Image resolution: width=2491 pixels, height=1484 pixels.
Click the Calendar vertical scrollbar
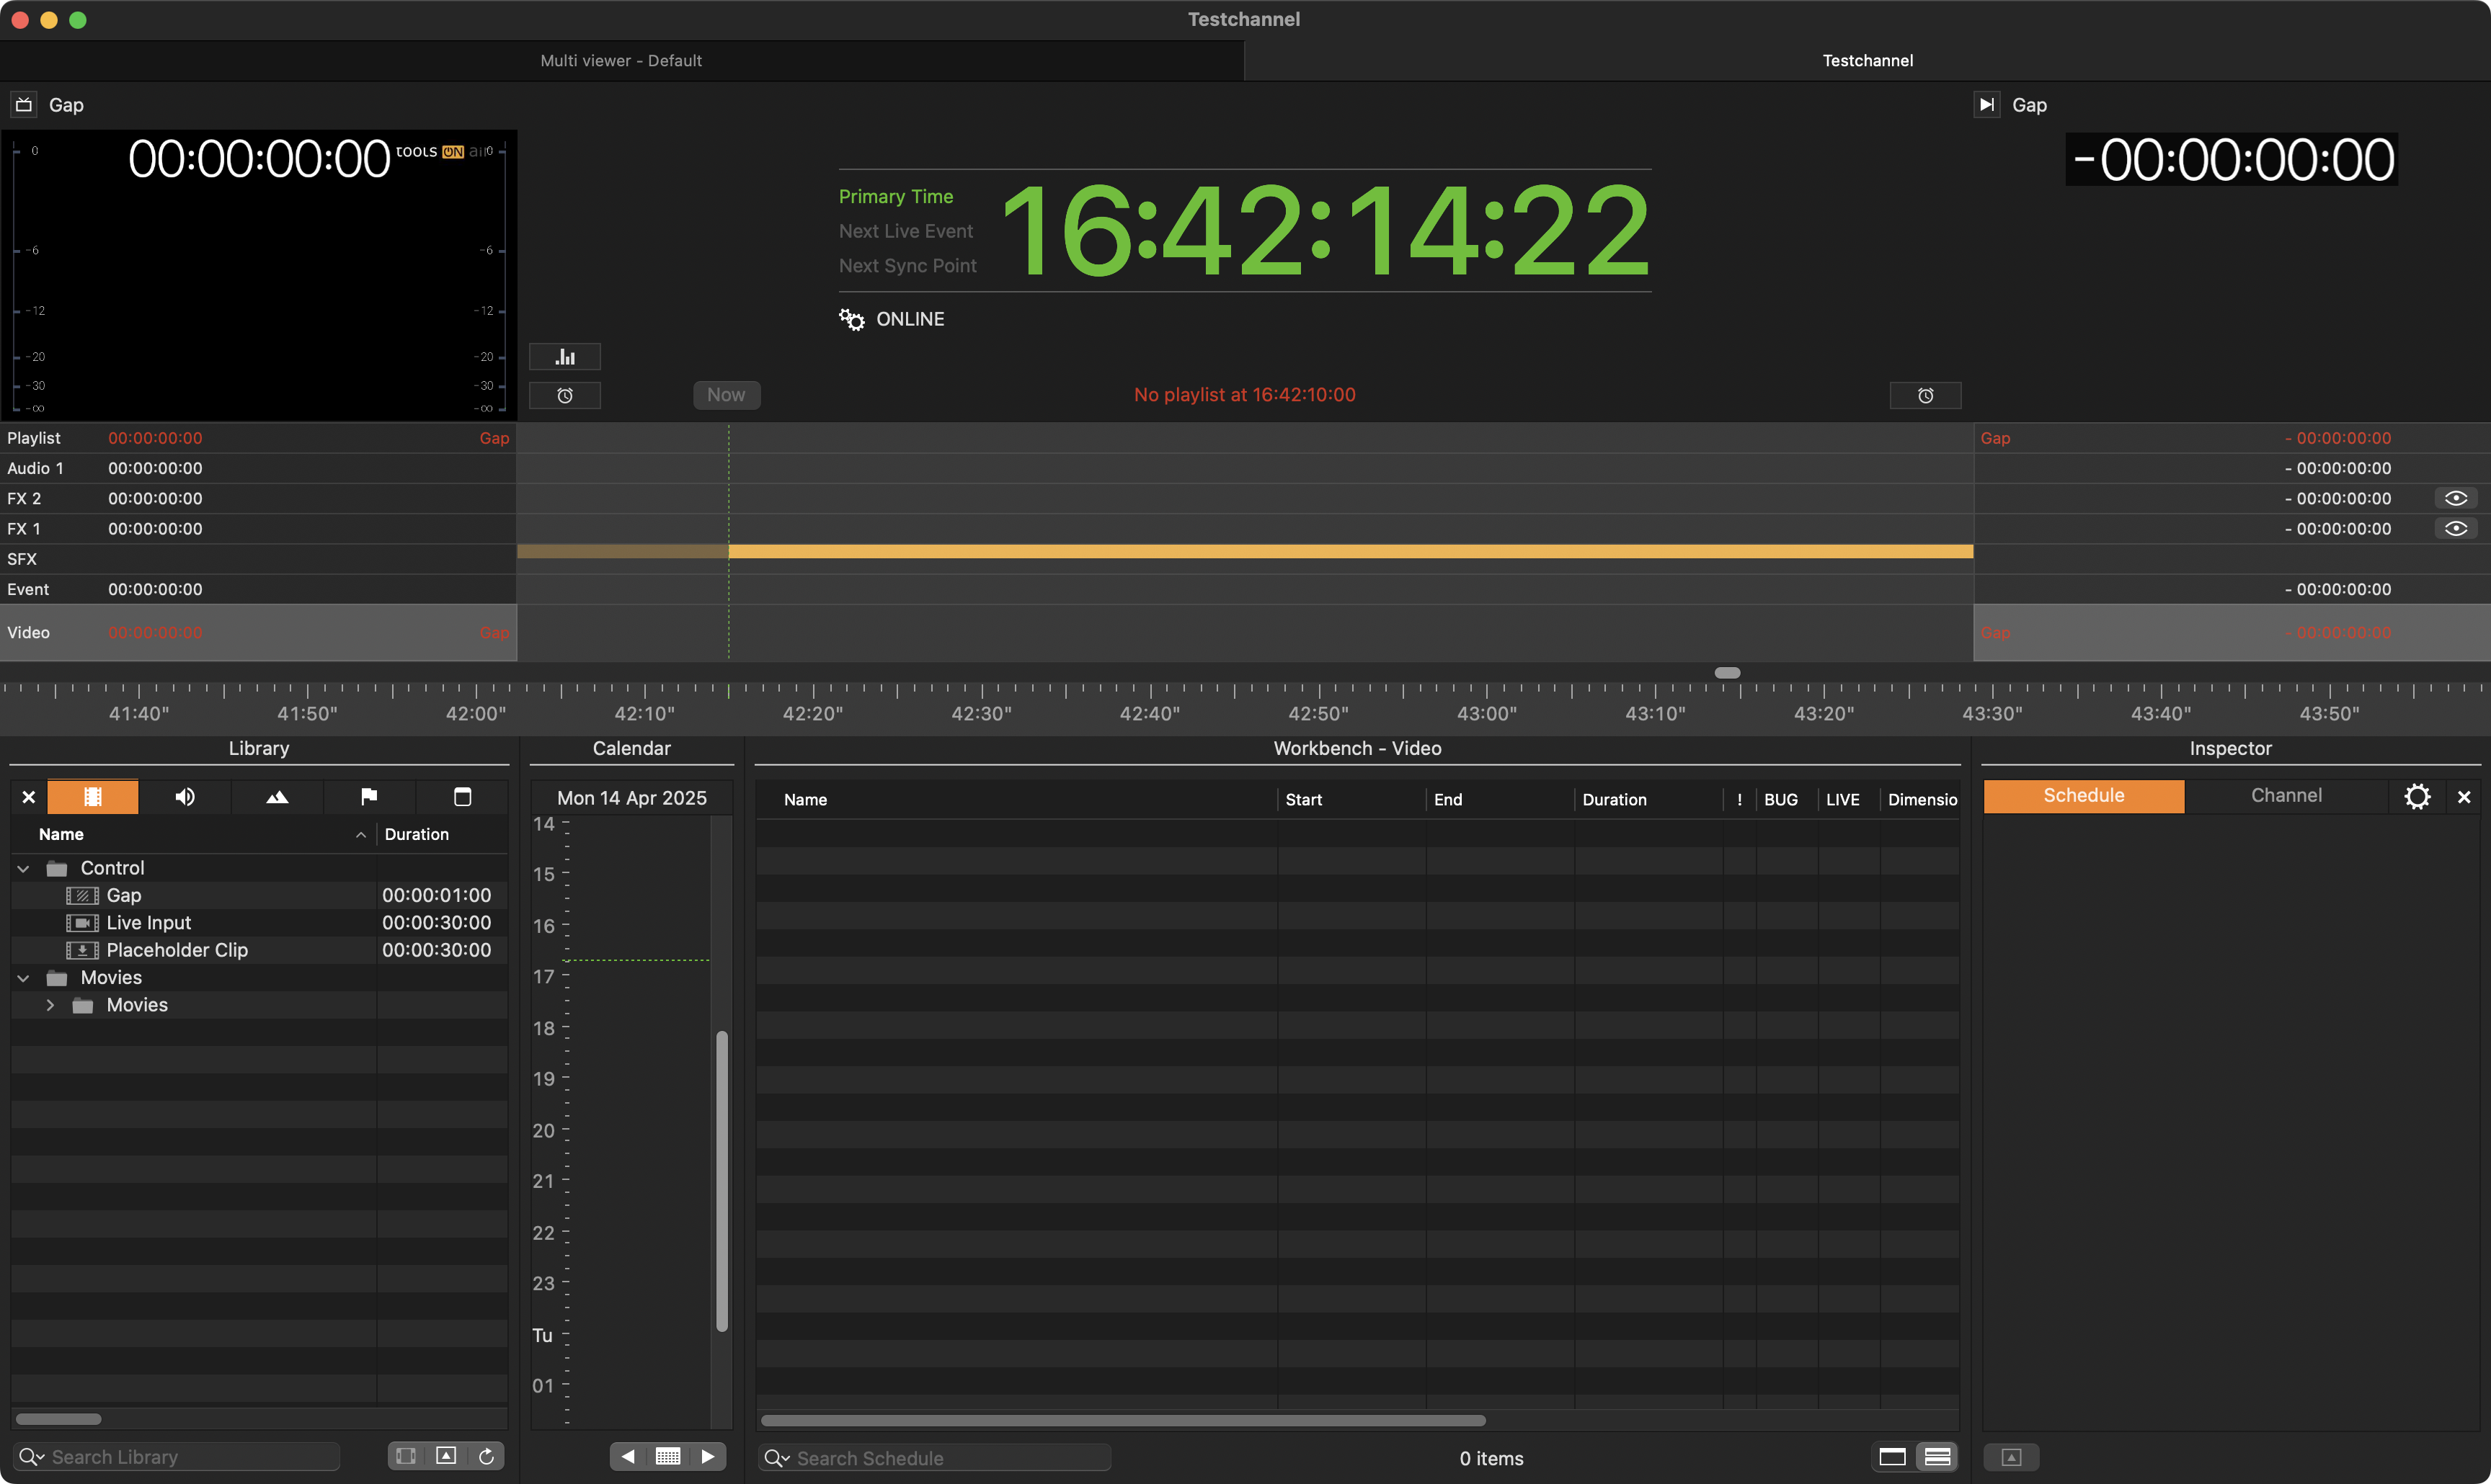coord(721,1181)
